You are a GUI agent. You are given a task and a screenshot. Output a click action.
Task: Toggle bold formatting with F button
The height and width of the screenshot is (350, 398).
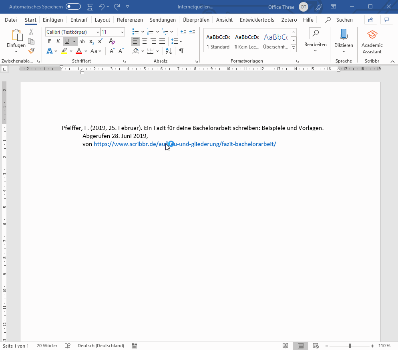coord(50,41)
